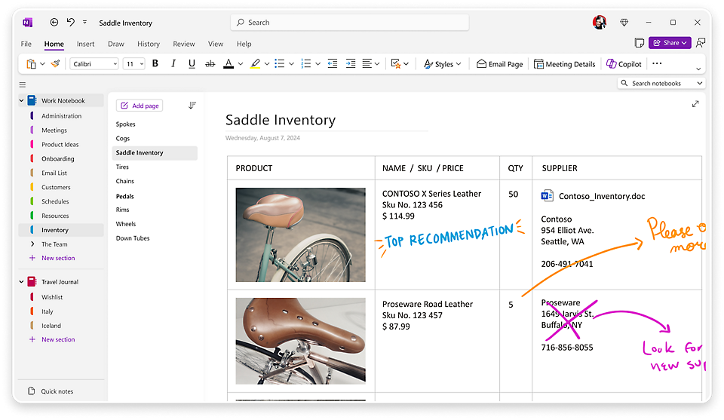This screenshot has width=724, height=420.
Task: Open Meeting Details
Action: click(x=565, y=64)
